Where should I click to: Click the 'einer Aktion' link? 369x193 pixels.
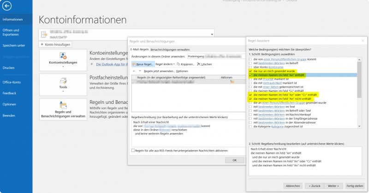(271, 87)
